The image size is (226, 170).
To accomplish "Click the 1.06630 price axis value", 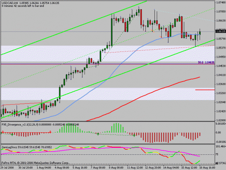I will click(221, 21).
